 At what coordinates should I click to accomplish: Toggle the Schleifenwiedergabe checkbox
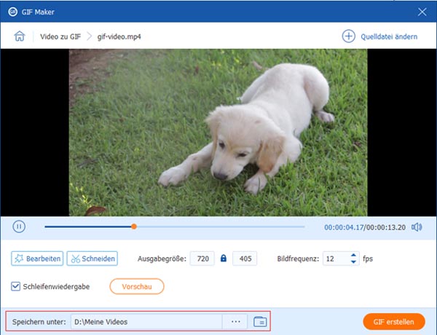click(x=15, y=286)
